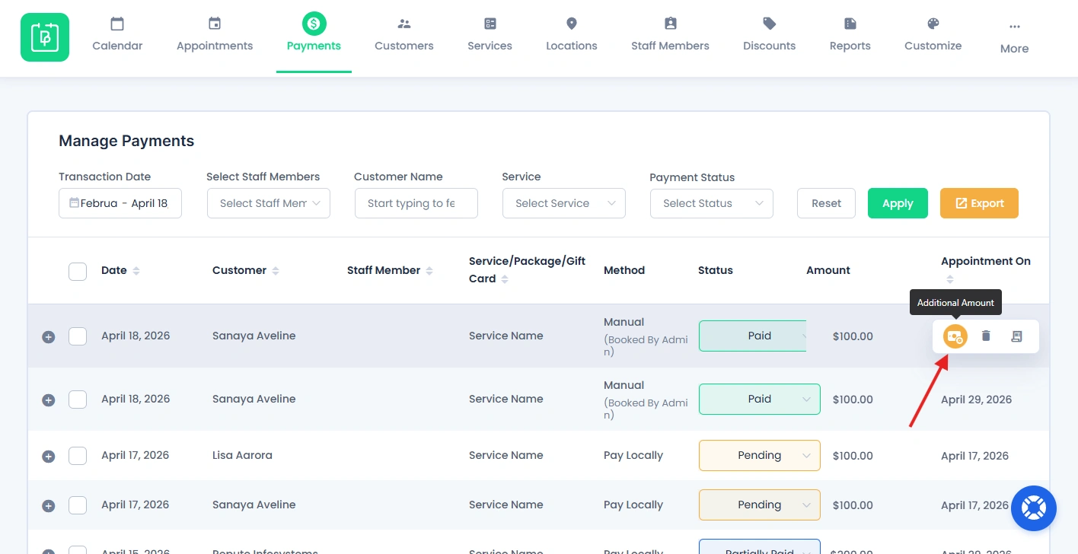Click the Customers people icon
The height and width of the screenshot is (554, 1078).
click(404, 24)
